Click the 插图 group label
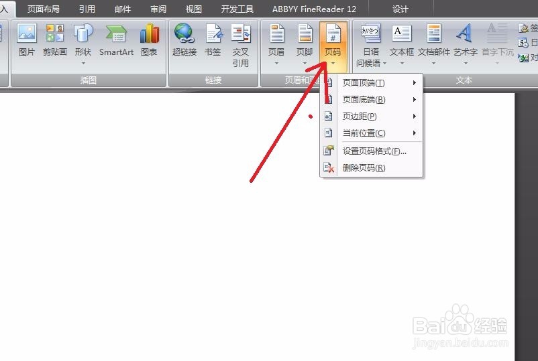538x361 pixels. point(89,80)
